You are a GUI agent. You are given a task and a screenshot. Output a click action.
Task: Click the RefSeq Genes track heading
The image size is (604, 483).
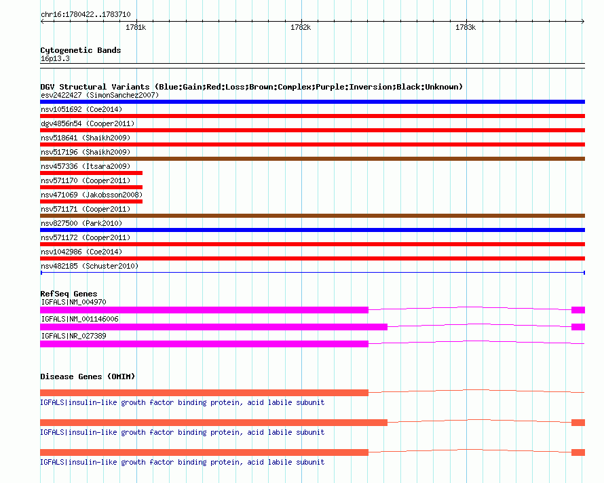tap(69, 294)
